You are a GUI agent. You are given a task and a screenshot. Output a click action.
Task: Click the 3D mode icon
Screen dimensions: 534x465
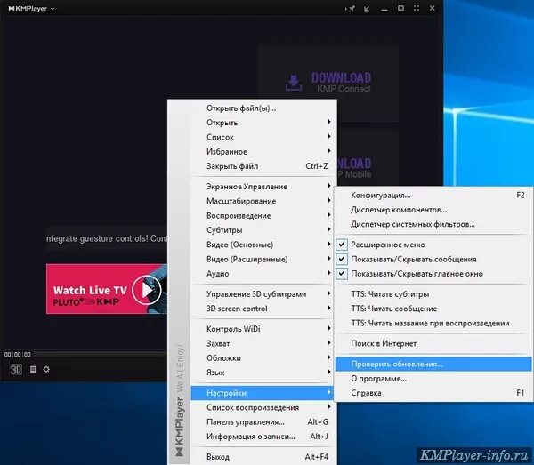(x=16, y=369)
